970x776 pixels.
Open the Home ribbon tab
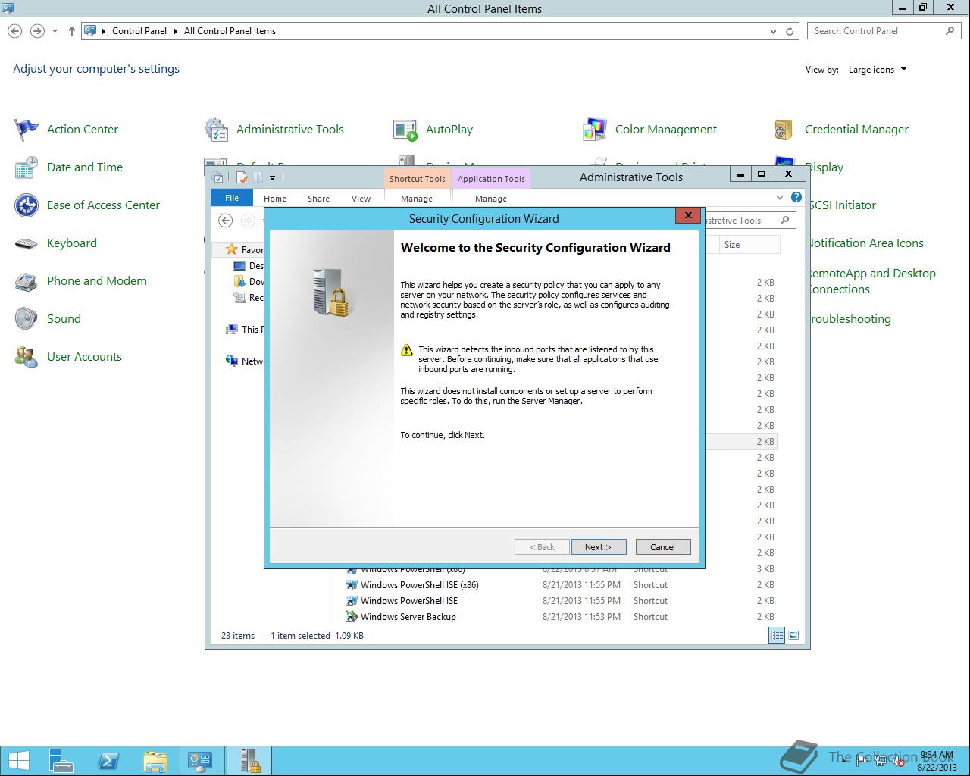275,199
